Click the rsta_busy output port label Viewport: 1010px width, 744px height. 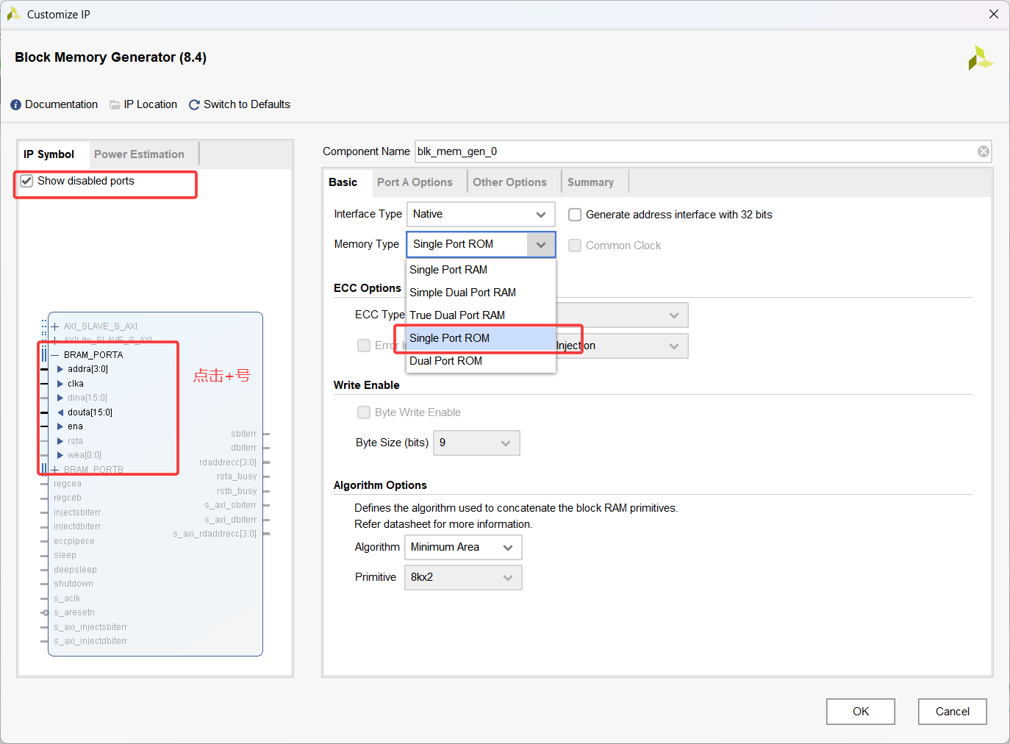[x=237, y=476]
